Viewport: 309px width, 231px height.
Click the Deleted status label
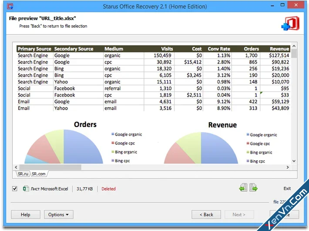click(x=108, y=189)
